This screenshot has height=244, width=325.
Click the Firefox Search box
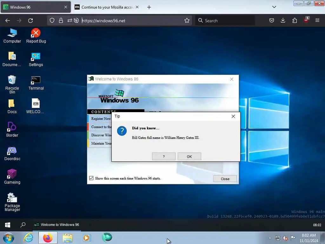click(x=225, y=21)
